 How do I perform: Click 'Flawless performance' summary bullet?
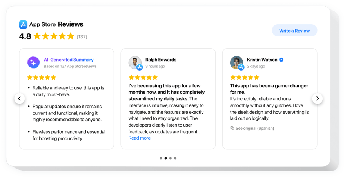[69, 135]
